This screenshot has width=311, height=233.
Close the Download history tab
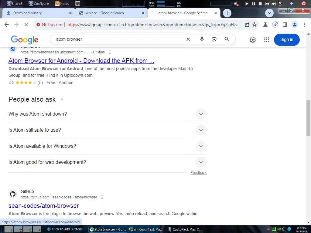[x=70, y=13]
